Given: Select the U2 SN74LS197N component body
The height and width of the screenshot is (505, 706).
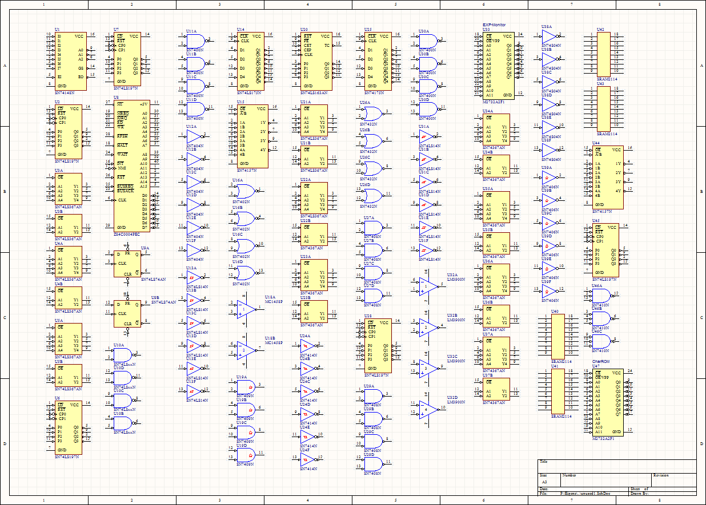Looking at the screenshot, I should [69, 133].
